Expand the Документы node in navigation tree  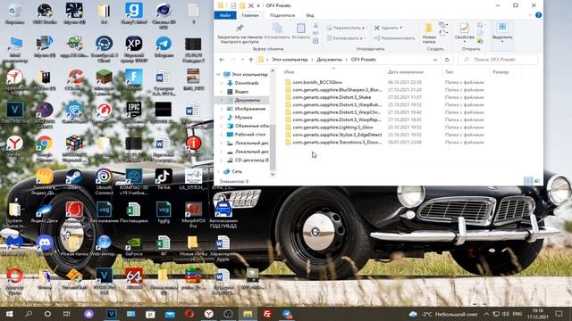(x=222, y=100)
